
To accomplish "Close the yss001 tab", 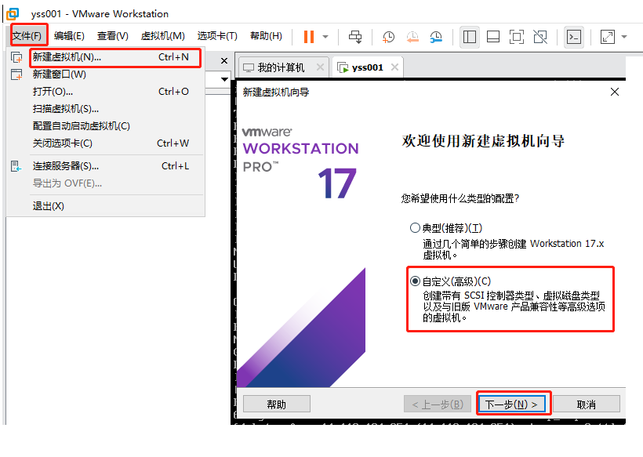I will coord(394,67).
